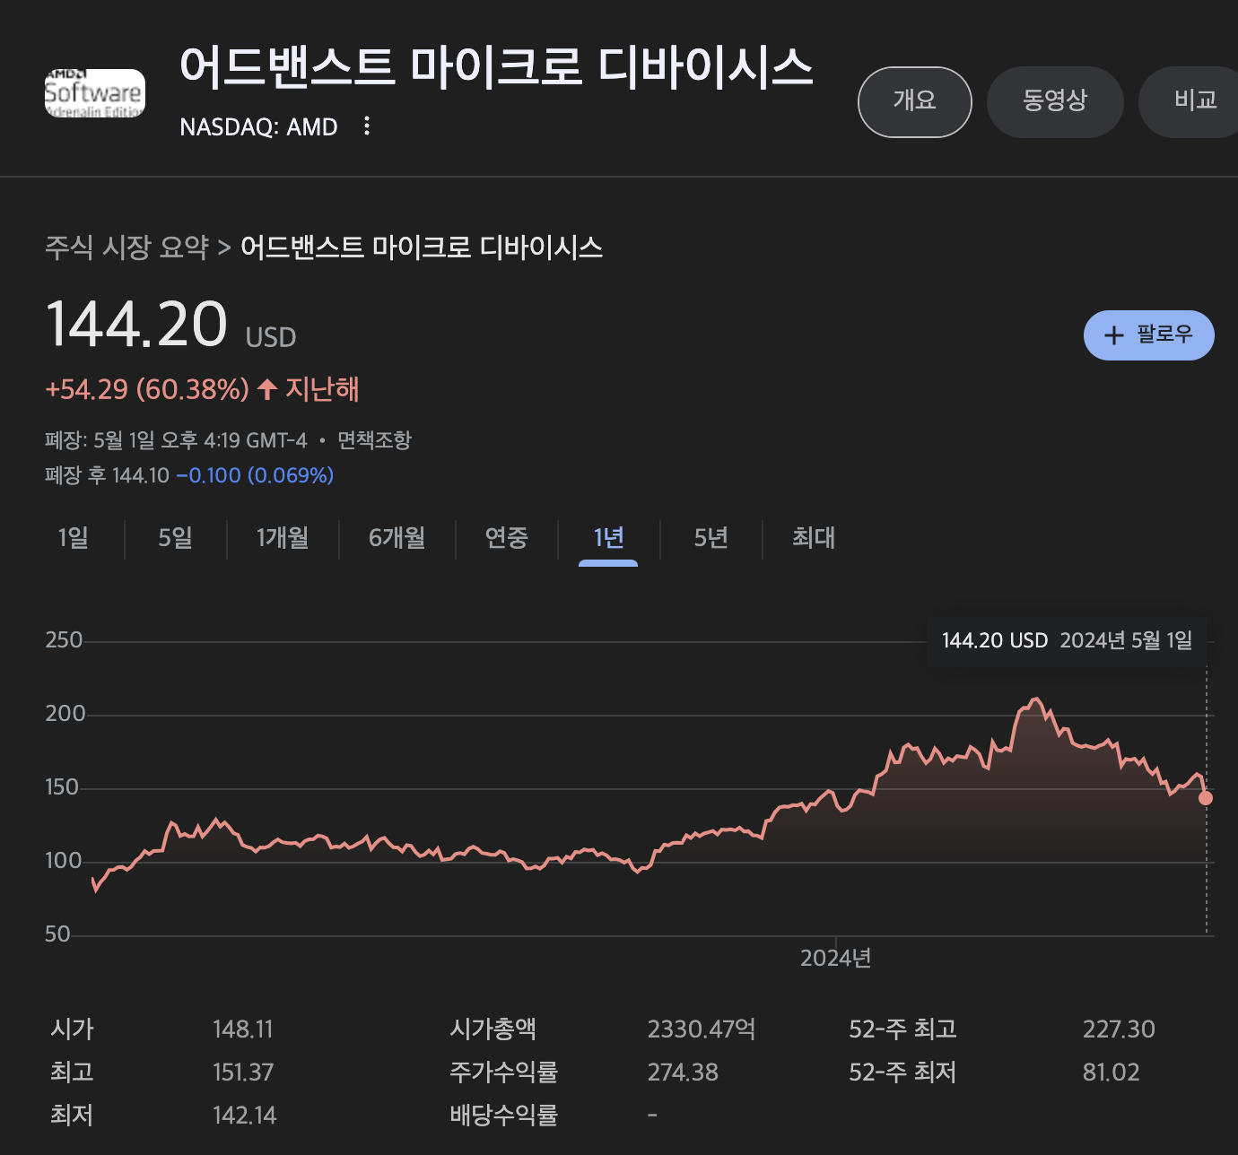Click the chart endpoint dot at May 1

pos(1206,798)
